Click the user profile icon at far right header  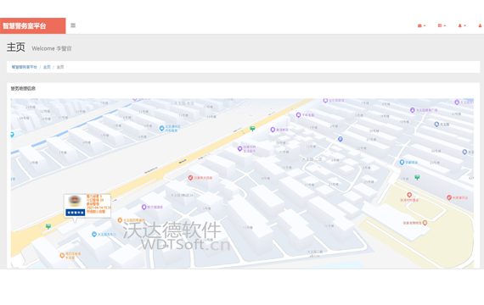coord(480,25)
